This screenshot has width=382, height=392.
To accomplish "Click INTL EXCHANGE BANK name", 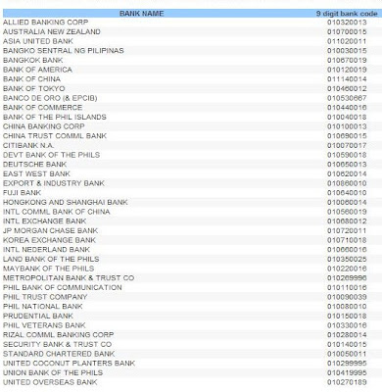I will tap(45, 221).
